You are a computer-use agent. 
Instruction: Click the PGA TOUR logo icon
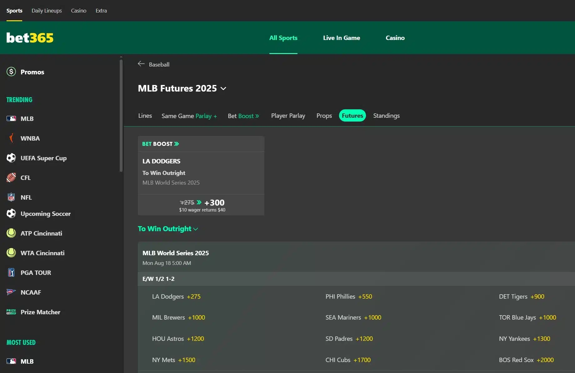(x=11, y=272)
